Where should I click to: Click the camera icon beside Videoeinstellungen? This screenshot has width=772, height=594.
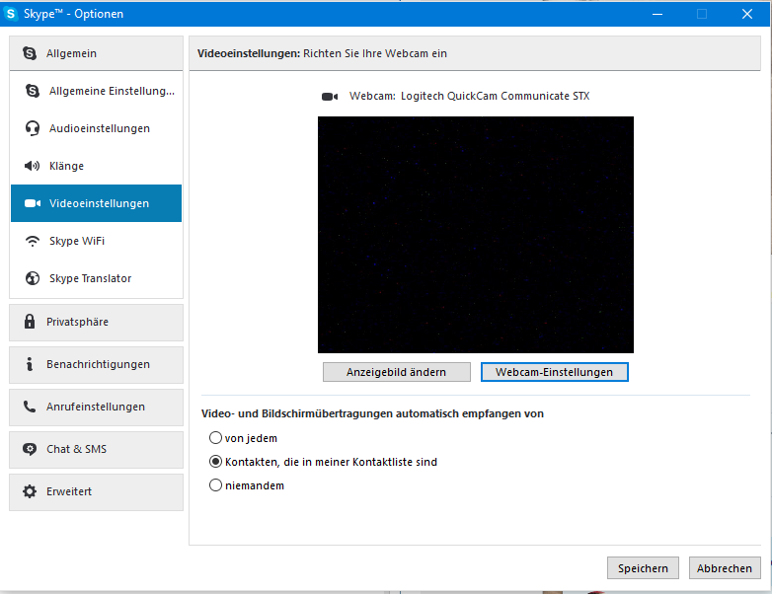[33, 203]
